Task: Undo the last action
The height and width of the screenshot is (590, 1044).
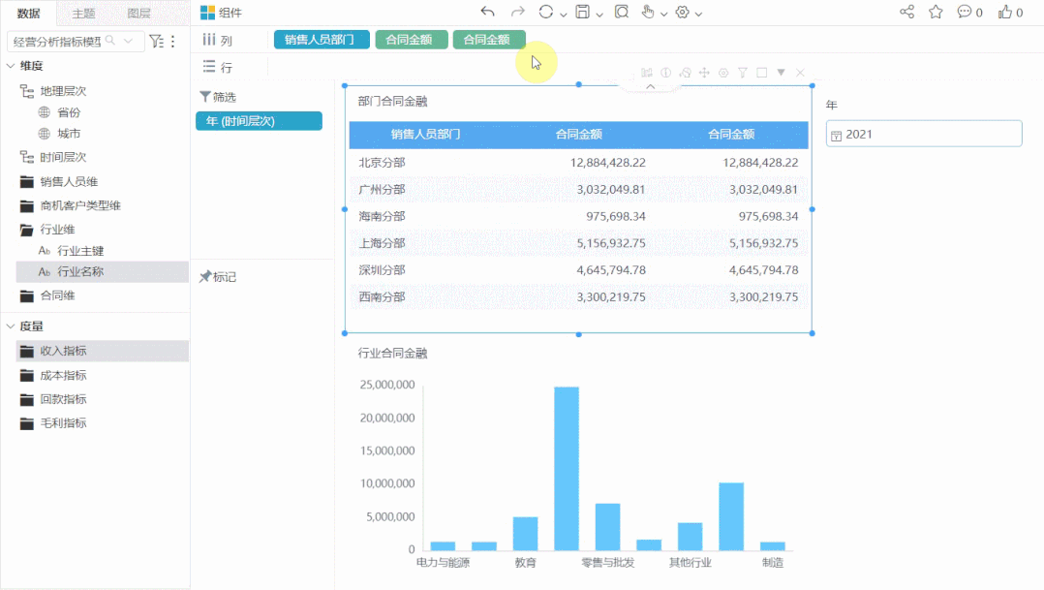Action: (x=487, y=12)
